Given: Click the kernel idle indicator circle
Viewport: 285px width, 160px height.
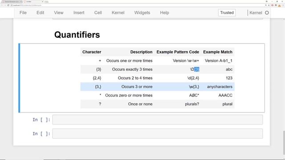Looking at the screenshot, I should pyautogui.click(x=267, y=13).
